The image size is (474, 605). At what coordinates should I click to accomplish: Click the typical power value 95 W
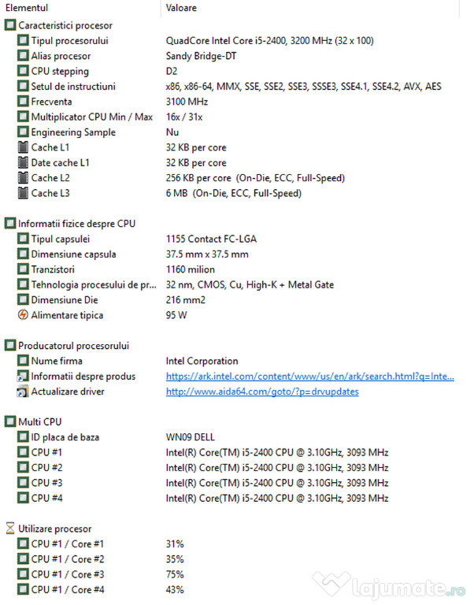176,315
